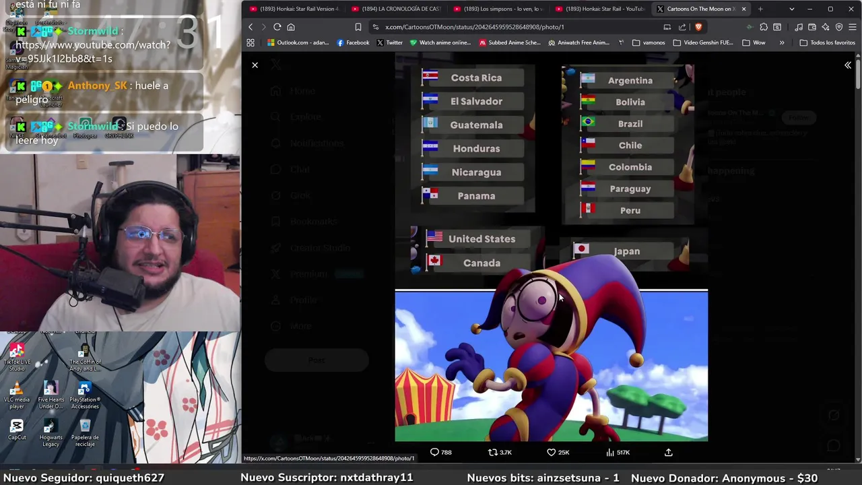The height and width of the screenshot is (485, 862).
Task: Show hidden bookmarks with overflow chevrons
Action: tap(781, 42)
